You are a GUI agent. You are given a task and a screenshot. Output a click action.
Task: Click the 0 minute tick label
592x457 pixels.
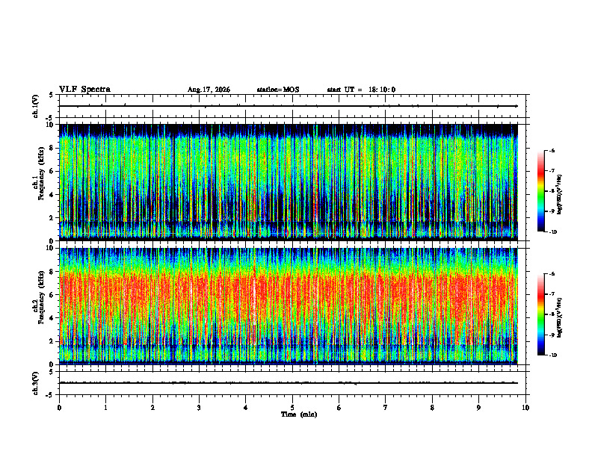pos(59,408)
